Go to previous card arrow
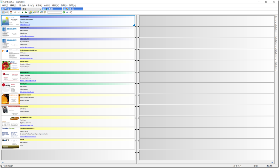The height and width of the screenshot is (168, 279). (19, 12)
